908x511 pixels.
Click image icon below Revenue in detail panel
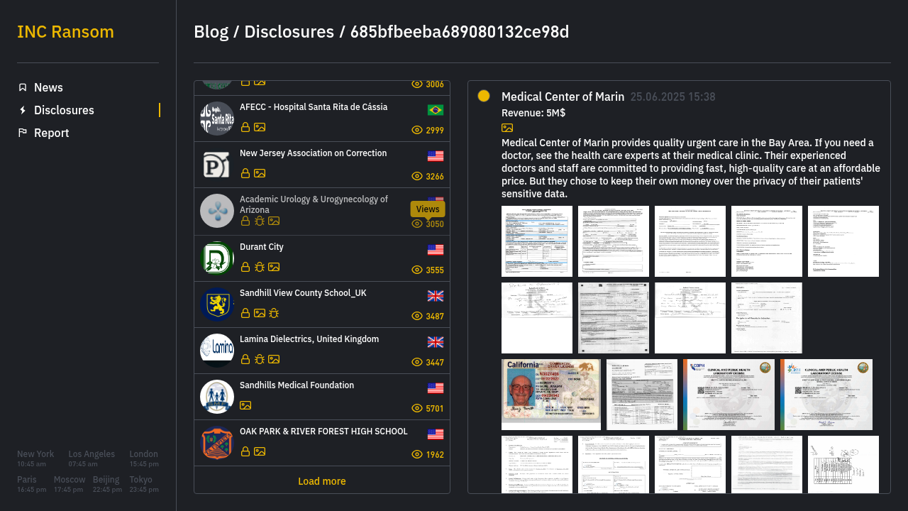point(507,128)
